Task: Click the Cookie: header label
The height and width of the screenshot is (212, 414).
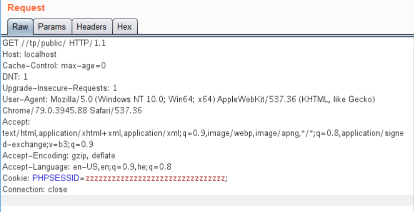Action: tap(16, 178)
